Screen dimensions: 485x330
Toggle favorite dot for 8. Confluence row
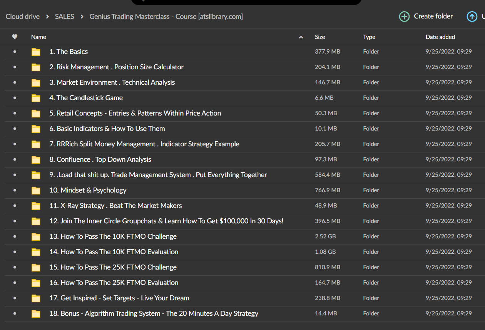[15, 159]
